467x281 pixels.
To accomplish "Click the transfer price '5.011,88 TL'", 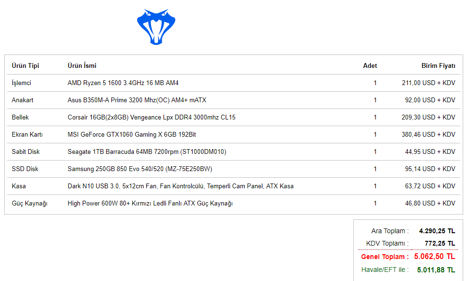I will click(436, 270).
